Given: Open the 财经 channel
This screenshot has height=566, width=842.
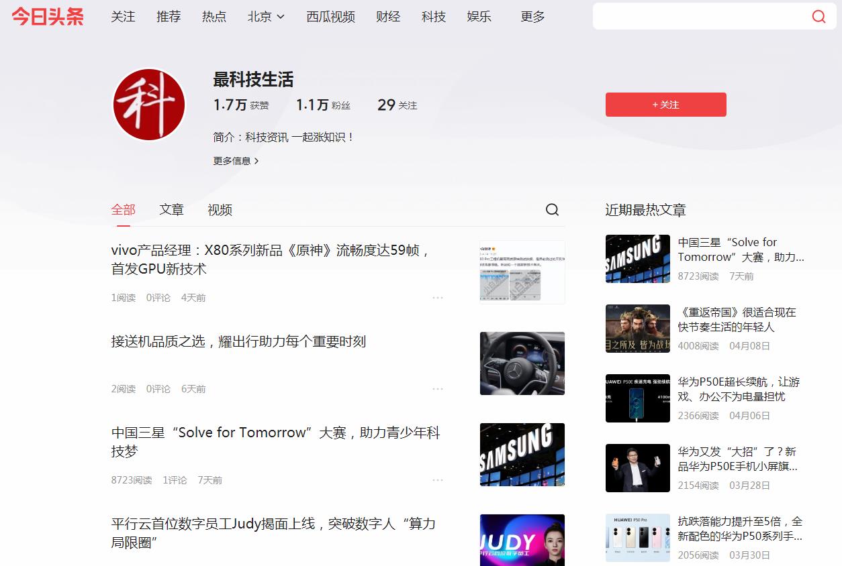Looking at the screenshot, I should pos(388,17).
